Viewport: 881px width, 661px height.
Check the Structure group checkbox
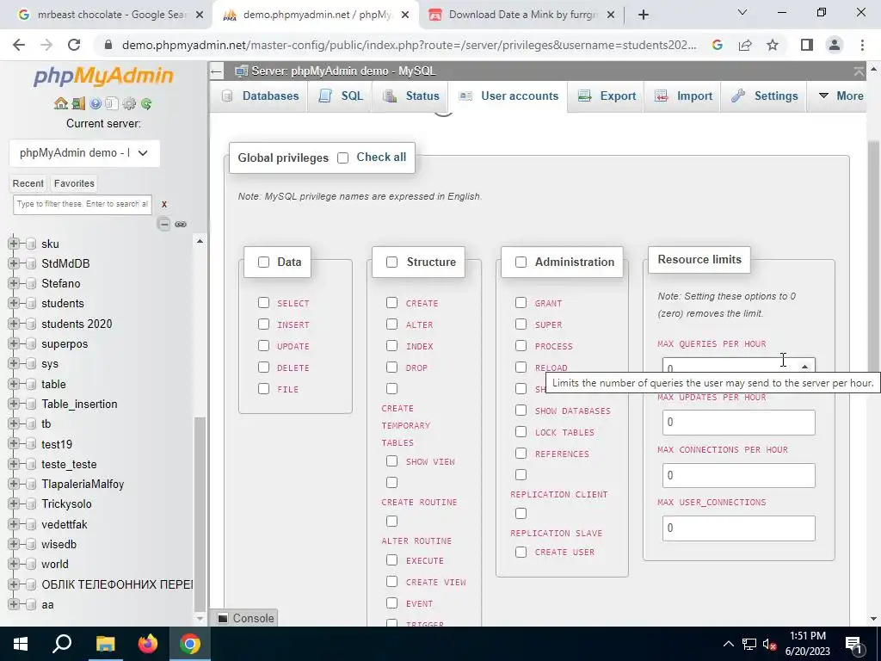[391, 262]
